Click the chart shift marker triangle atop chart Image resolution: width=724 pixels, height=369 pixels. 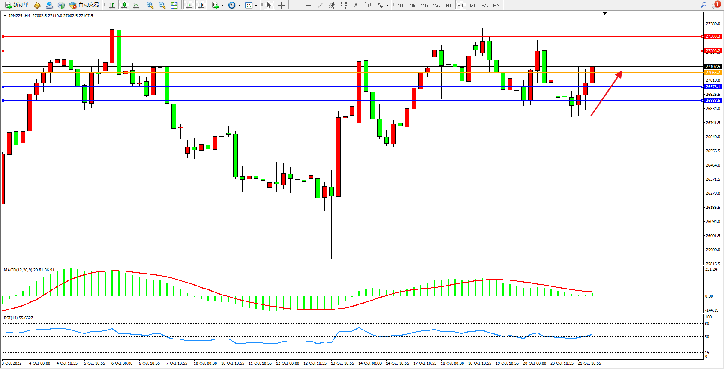coord(604,14)
